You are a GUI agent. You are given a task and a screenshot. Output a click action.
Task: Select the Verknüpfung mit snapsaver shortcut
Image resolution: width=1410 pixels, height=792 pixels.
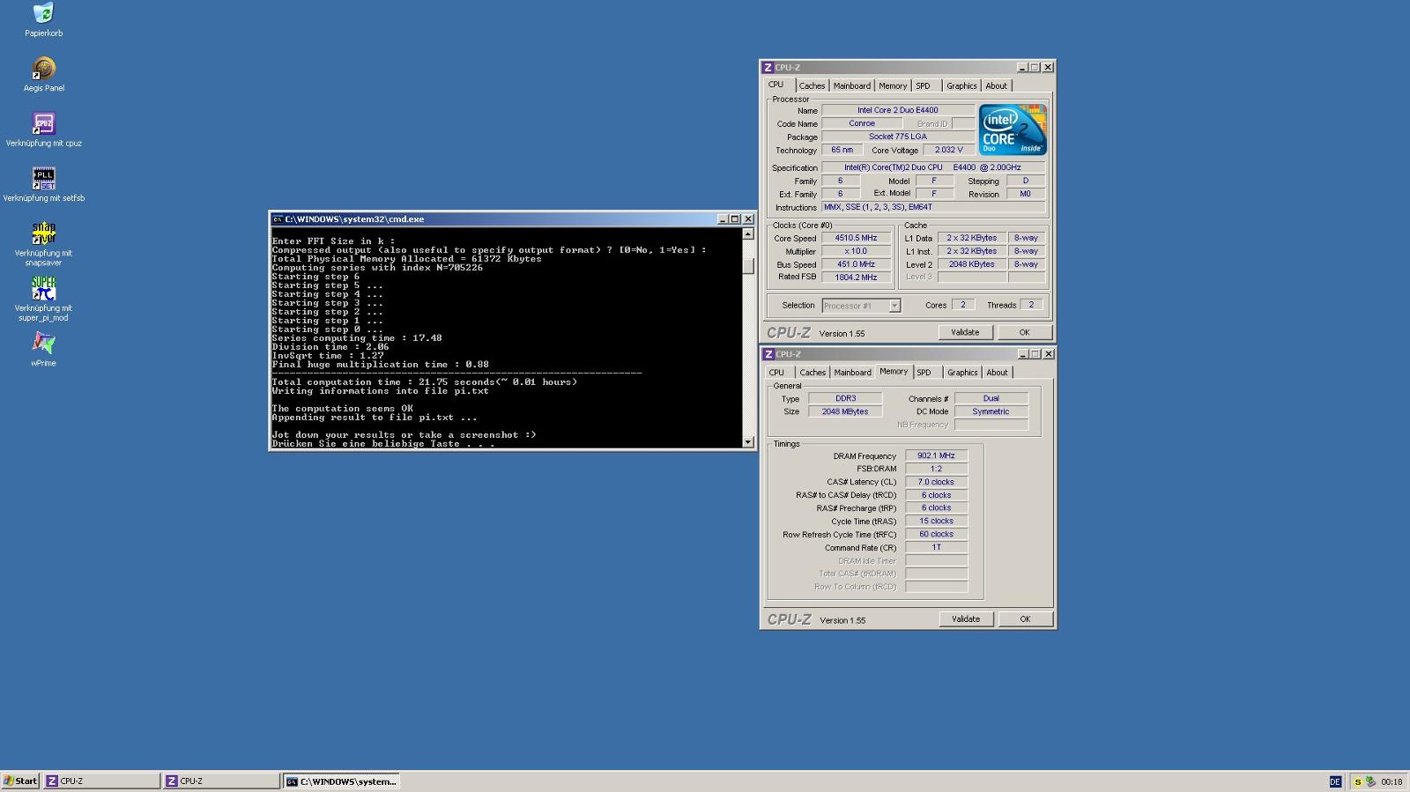coord(43,244)
